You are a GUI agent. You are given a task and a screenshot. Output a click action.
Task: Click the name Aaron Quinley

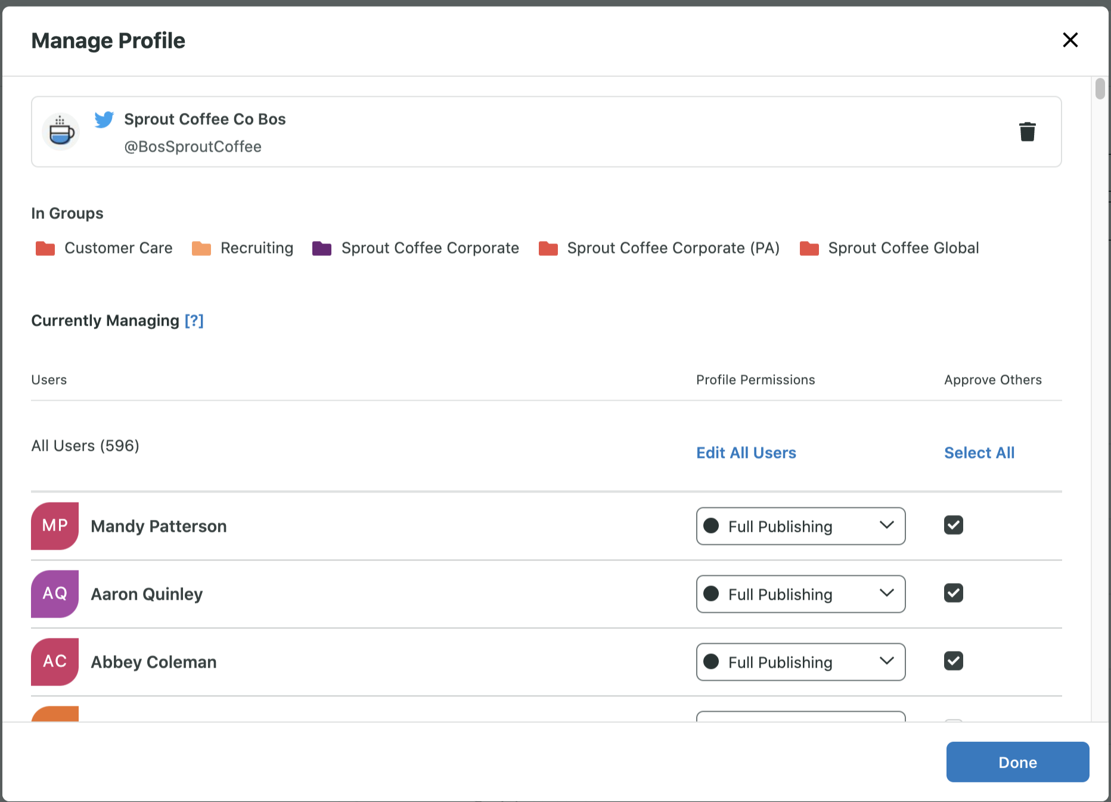click(x=147, y=594)
